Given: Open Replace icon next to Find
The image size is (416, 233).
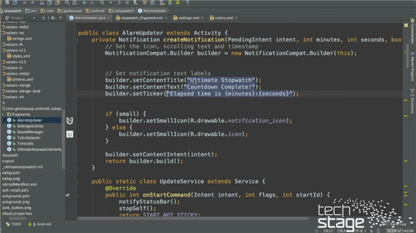Looking at the screenshot, I should point(75,3).
